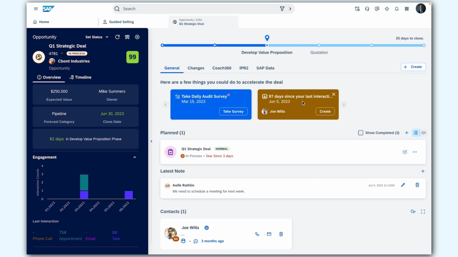The image size is (458, 257).
Task: Switch to the Coach360 tab
Action: click(x=221, y=68)
